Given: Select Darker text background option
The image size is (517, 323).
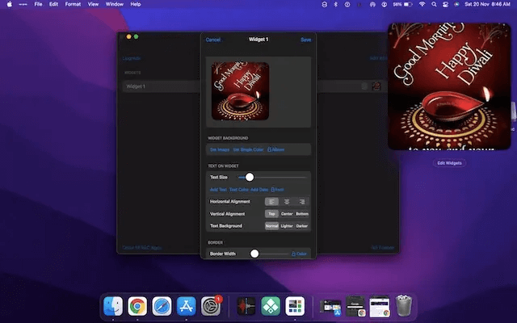Looking at the screenshot, I should (x=302, y=226).
